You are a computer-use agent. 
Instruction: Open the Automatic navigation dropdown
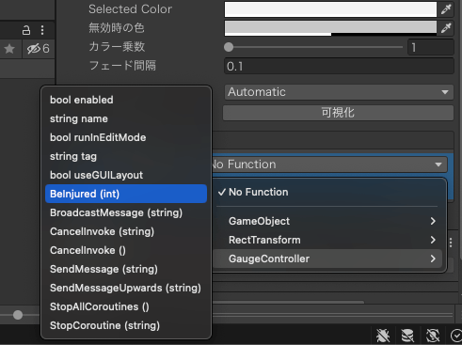[x=339, y=92]
